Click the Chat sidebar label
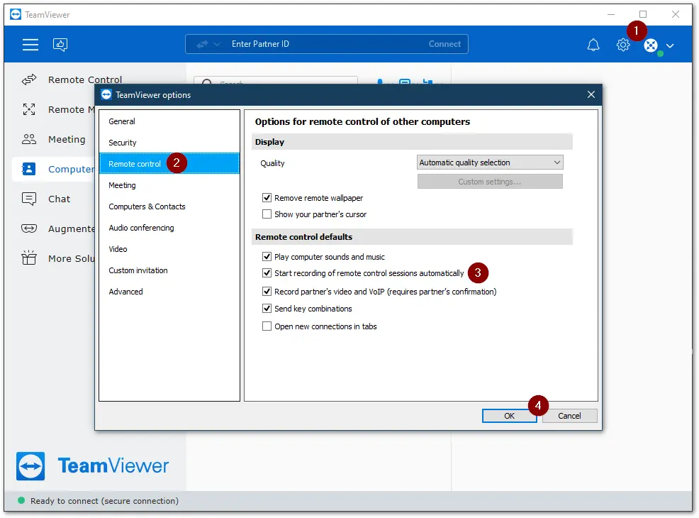Screen dimensions: 699x518 60,199
